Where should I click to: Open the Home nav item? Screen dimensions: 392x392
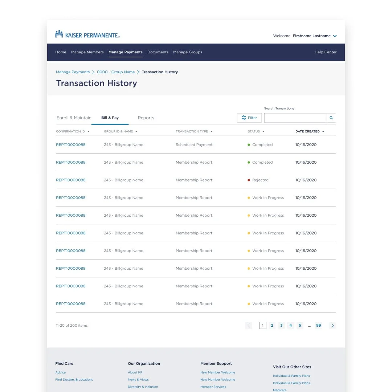pyautogui.click(x=61, y=52)
